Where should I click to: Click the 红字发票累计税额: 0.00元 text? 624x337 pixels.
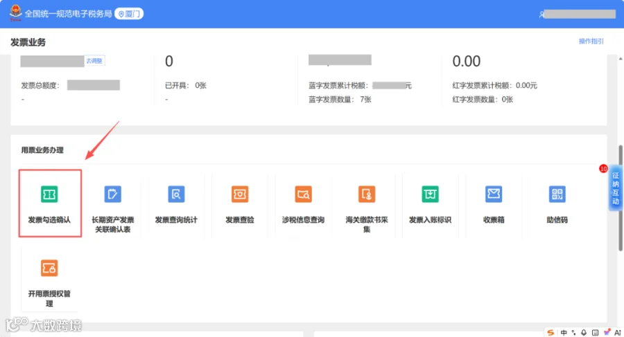click(x=494, y=85)
